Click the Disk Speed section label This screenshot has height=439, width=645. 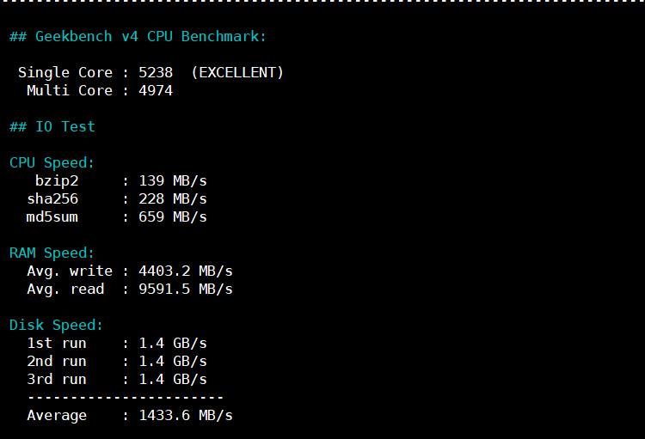[56, 325]
